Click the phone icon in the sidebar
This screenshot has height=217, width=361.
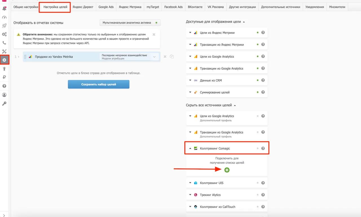[x=4, y=43]
